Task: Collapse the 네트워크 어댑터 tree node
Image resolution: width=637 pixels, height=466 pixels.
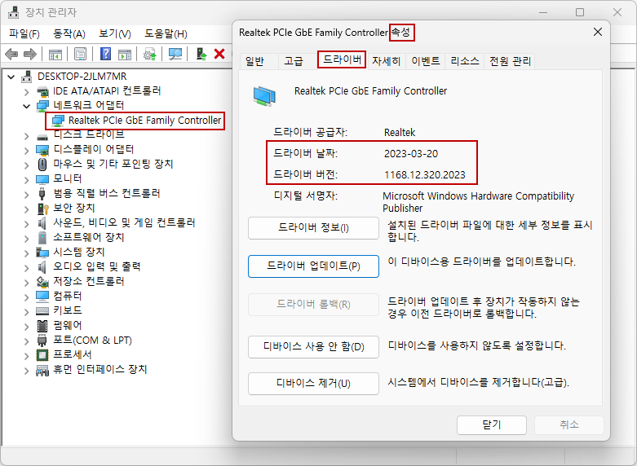Action: [26, 107]
